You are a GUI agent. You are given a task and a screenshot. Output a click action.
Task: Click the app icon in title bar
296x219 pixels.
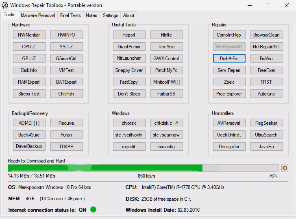click(4, 5)
